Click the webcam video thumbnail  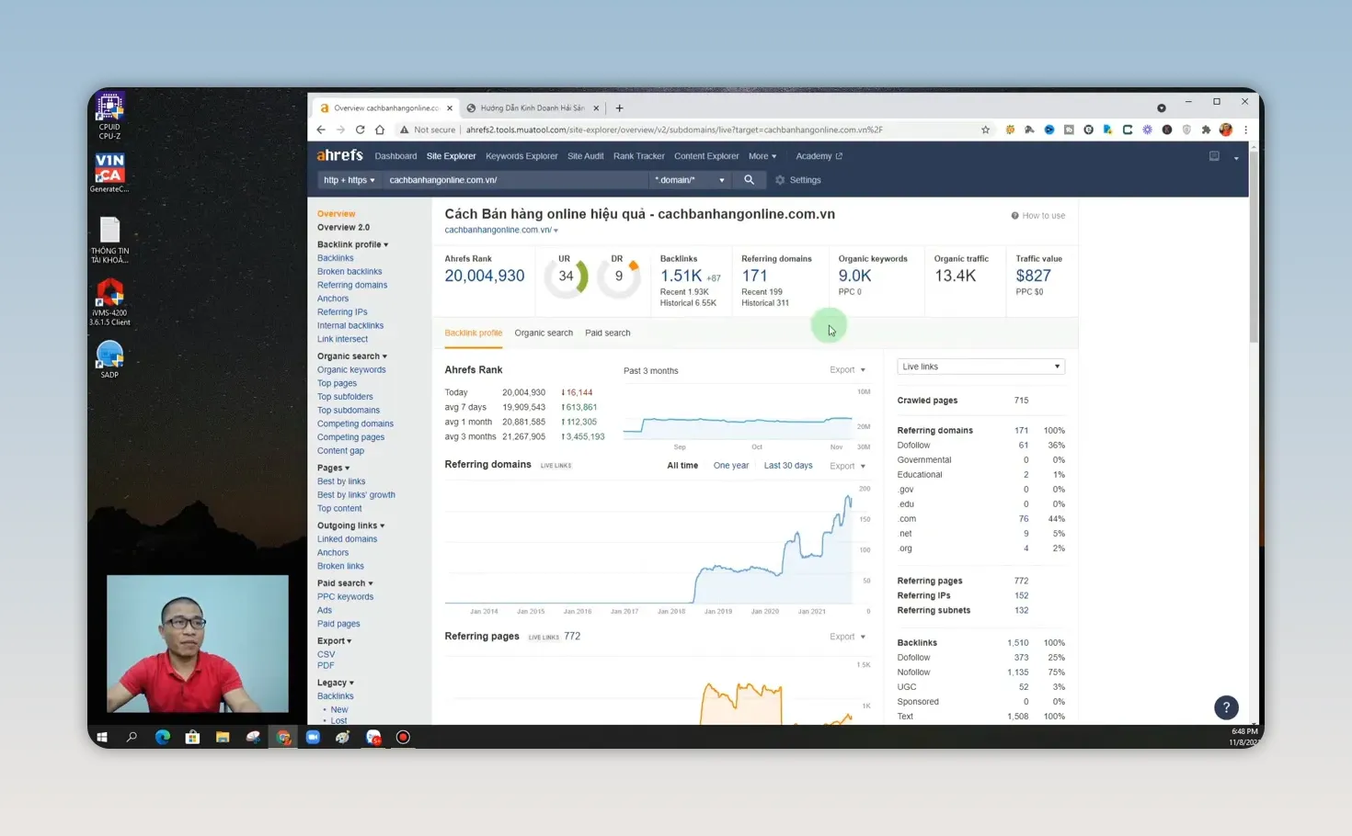pos(198,644)
